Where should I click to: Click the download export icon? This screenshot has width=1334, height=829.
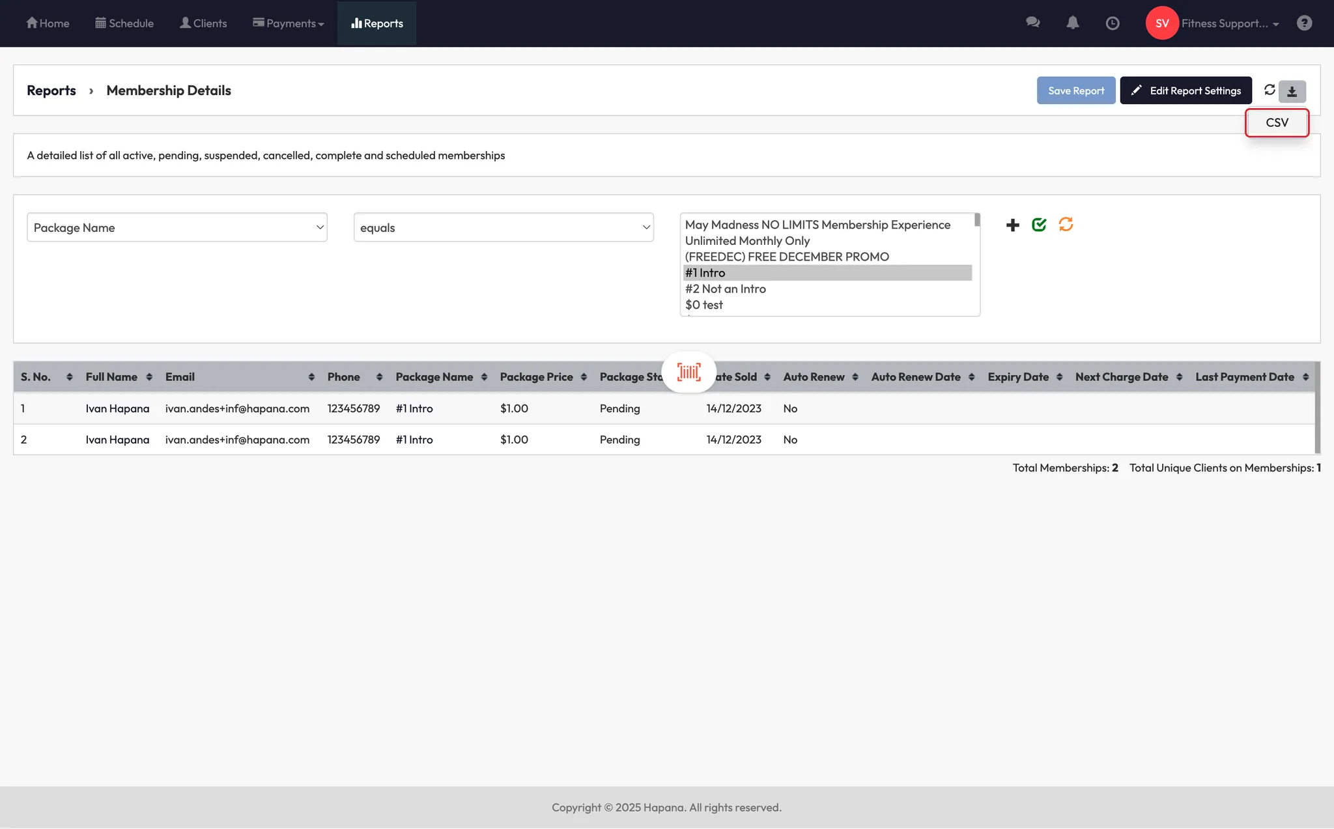[1292, 91]
